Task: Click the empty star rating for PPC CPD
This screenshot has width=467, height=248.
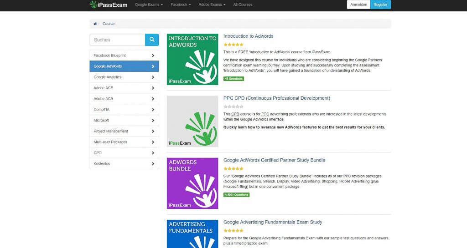Action: coord(233,106)
